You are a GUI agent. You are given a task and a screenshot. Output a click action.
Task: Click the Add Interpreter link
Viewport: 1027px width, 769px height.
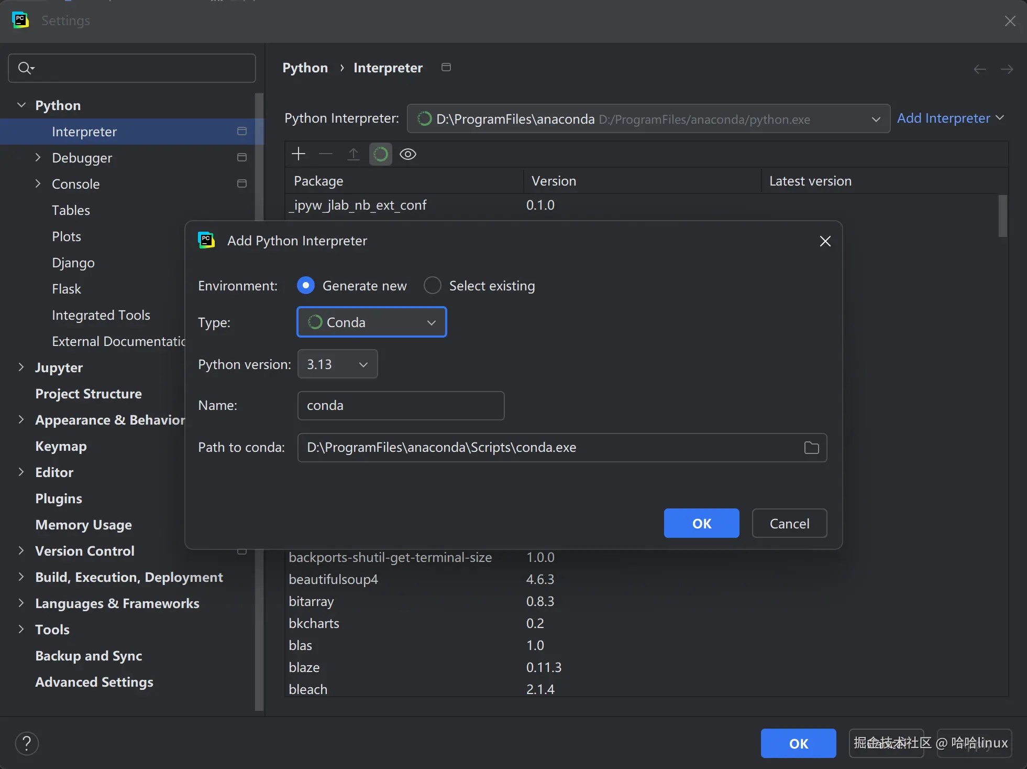point(944,118)
